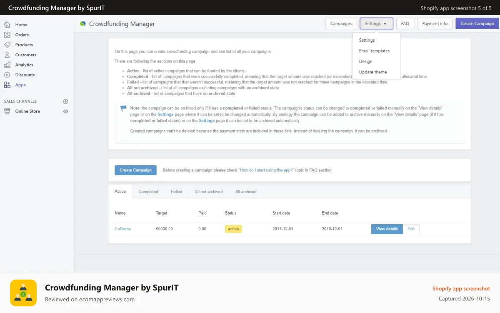Click the 2017-12-01 start date

point(282,229)
